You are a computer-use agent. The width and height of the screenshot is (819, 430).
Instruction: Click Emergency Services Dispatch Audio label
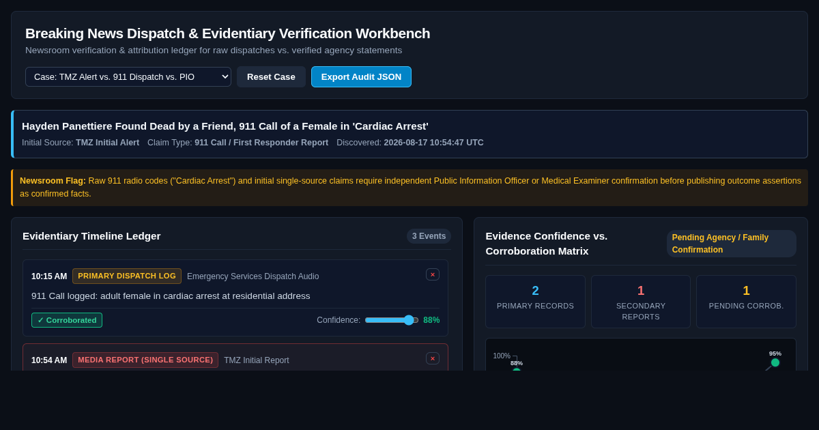[x=253, y=276]
